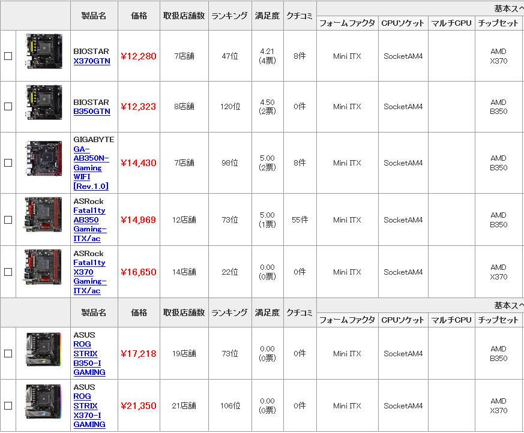
Task: Open ROG STRIX X370-I GAMING link
Action: click(x=89, y=410)
